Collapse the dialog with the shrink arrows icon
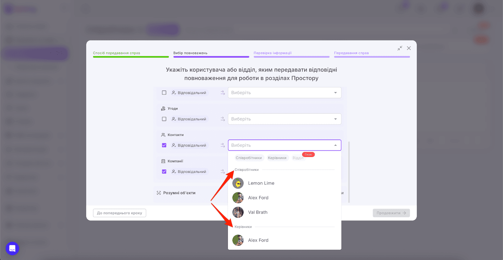The width and height of the screenshot is (503, 260). tap(400, 48)
